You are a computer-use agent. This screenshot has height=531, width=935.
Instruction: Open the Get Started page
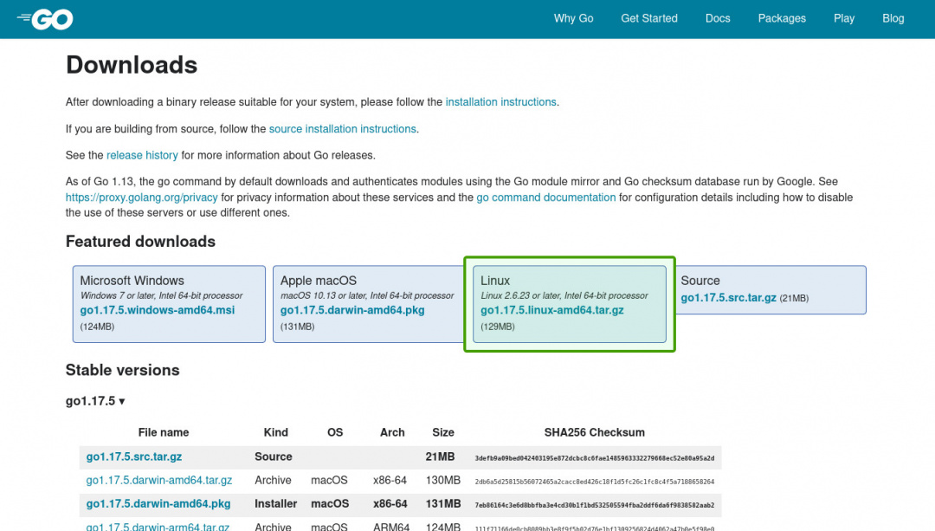pos(648,18)
